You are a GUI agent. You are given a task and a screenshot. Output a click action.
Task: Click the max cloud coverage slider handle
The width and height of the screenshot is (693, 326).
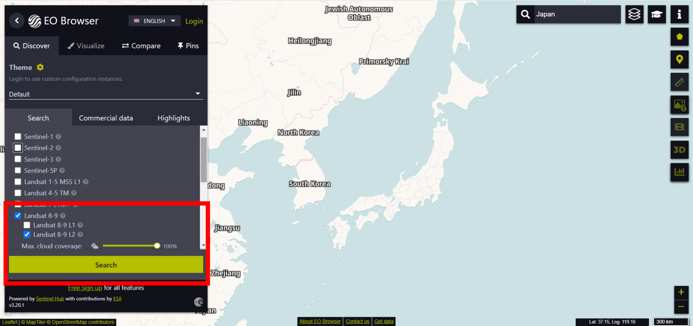(157, 246)
